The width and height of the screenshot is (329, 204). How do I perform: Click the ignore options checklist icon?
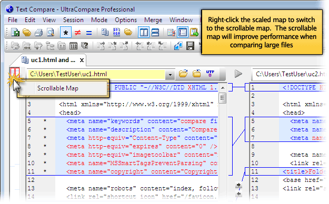[171, 33]
